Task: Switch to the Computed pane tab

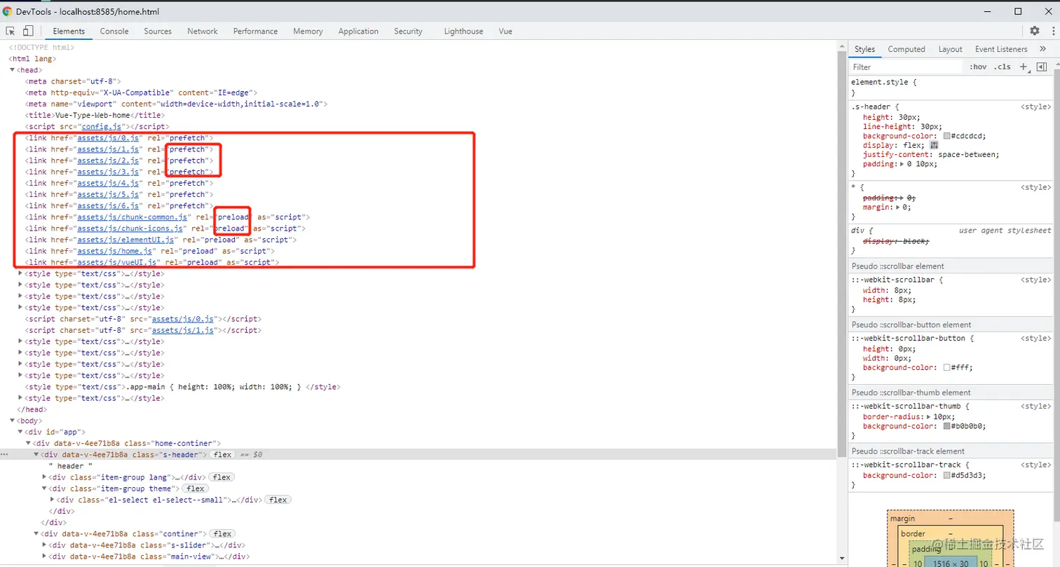Action: tap(906, 49)
